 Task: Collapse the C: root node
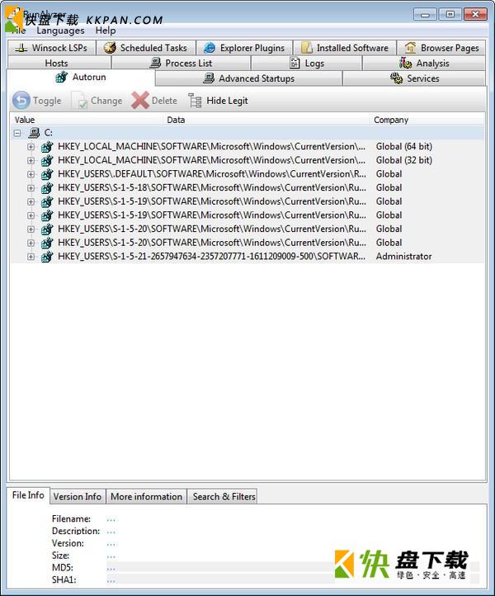[x=17, y=133]
